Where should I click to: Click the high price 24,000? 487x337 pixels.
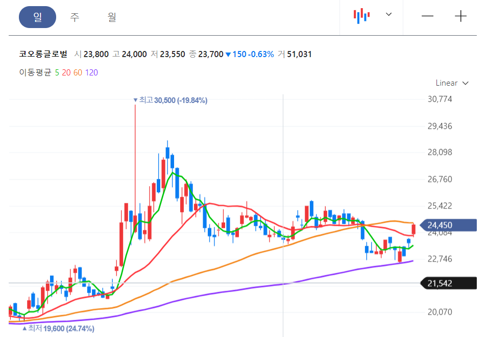134,55
